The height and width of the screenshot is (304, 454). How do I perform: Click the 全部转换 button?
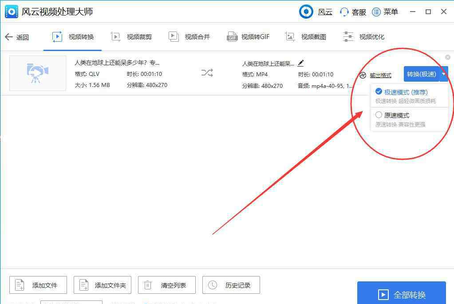click(x=402, y=294)
